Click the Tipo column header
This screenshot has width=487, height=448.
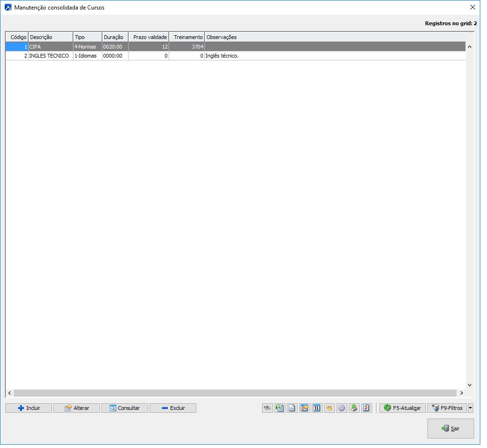(x=89, y=38)
